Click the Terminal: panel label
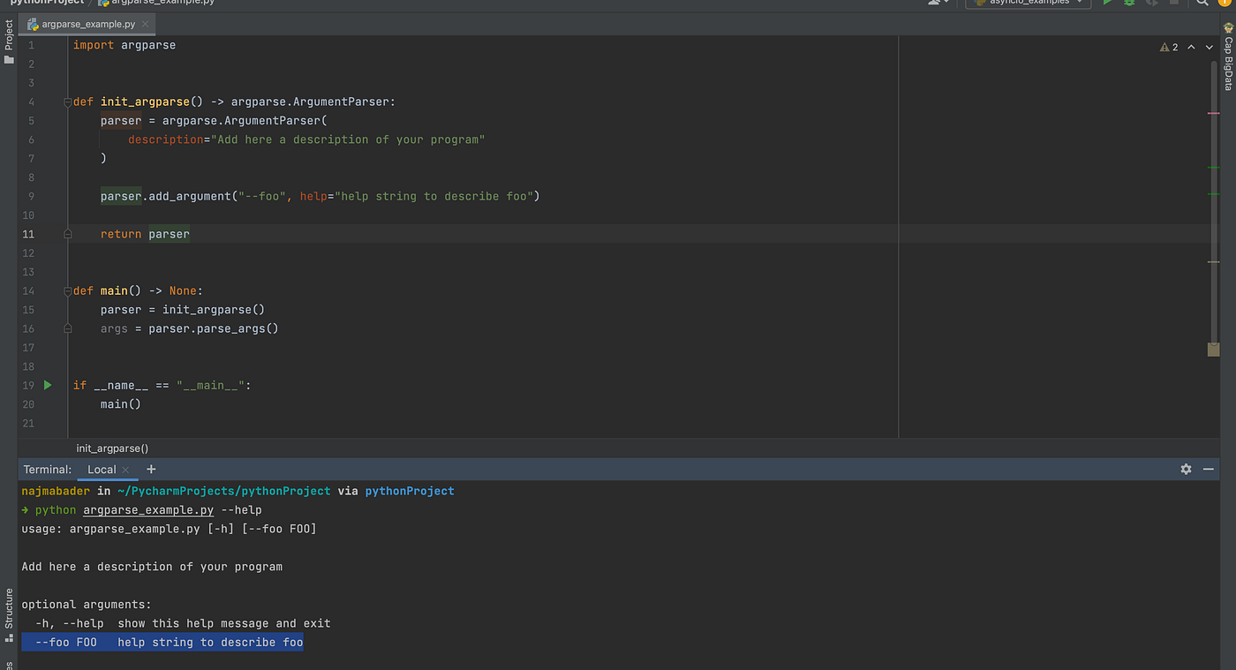Screen dimensions: 1236x670 tap(48, 470)
